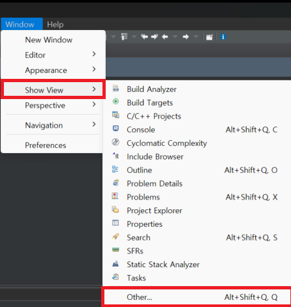This screenshot has width=291, height=307.
Task: Go back with the plain left arrow
Action: 165,37
